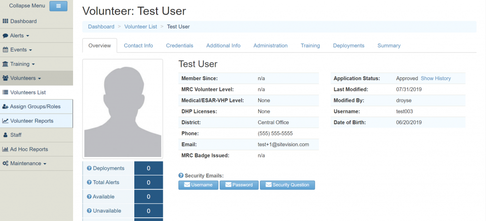Switch to the Credentials tab

(179, 46)
